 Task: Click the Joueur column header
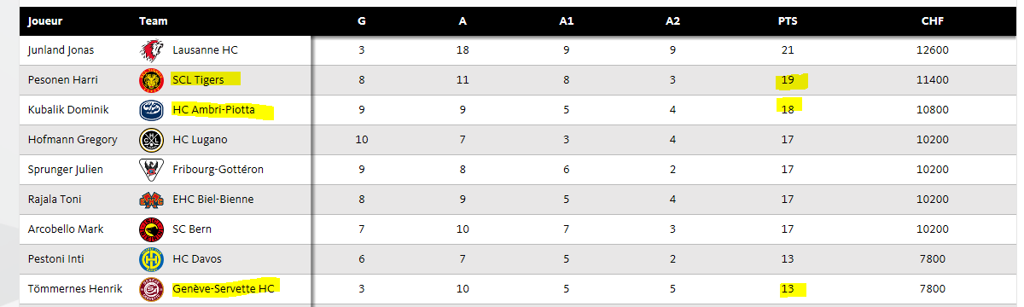[45, 20]
